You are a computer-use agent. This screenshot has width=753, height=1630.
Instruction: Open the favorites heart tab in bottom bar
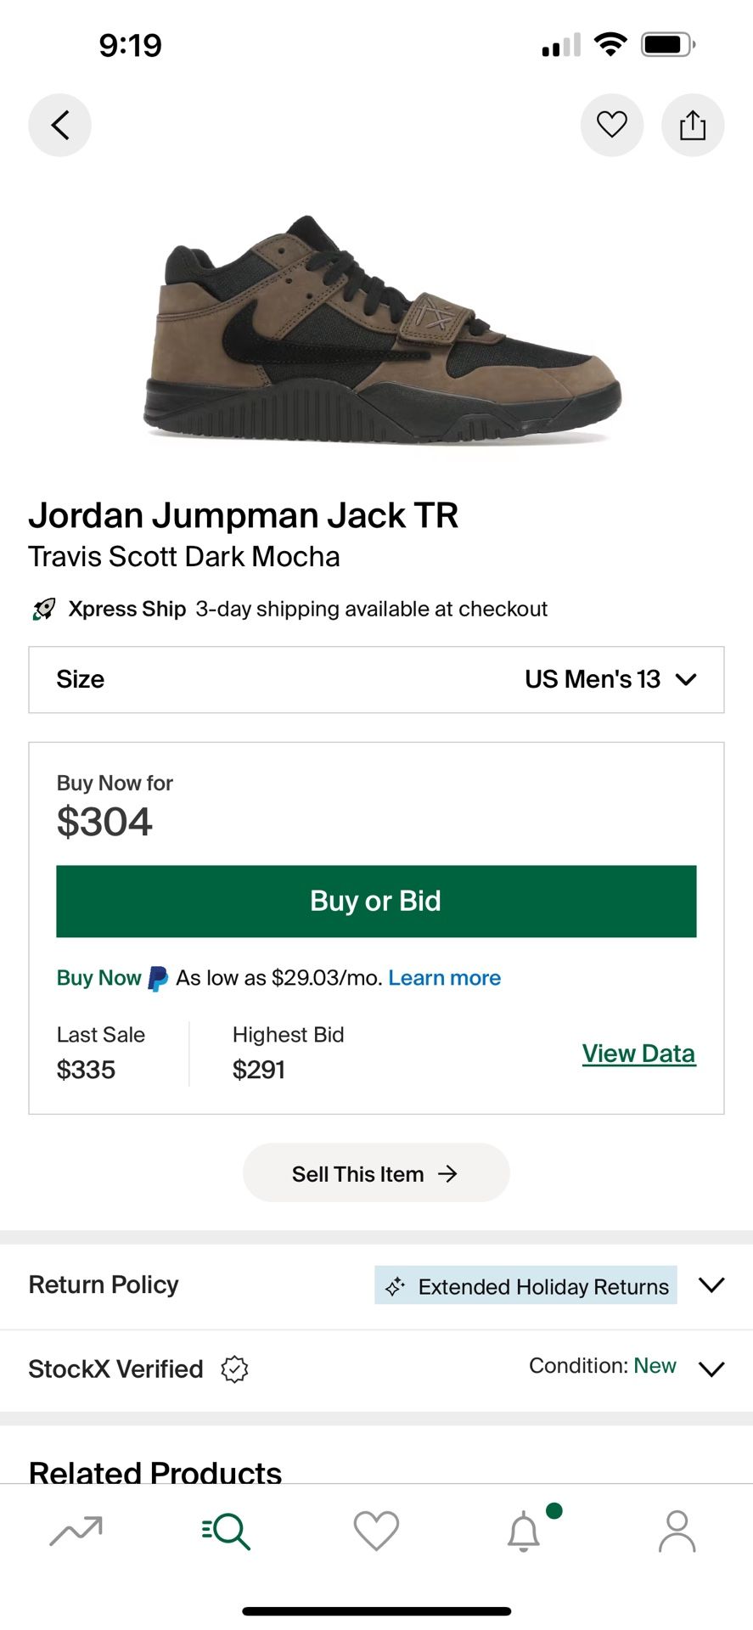click(x=376, y=1531)
